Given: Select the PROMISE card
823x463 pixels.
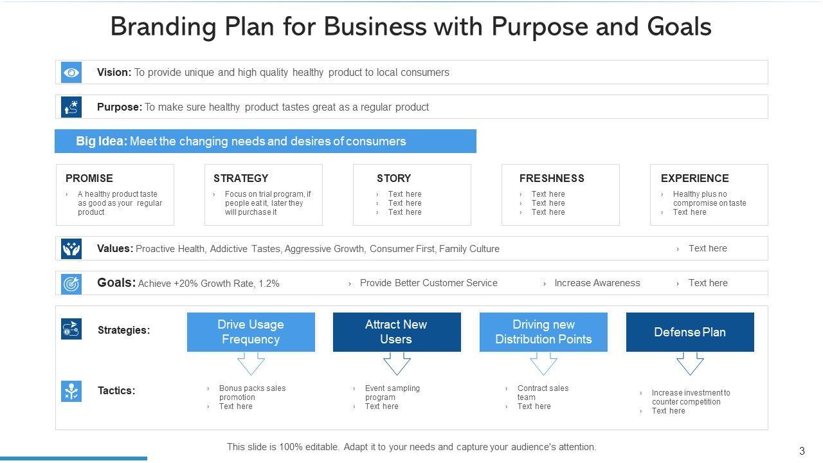Looking at the screenshot, I should [115, 195].
